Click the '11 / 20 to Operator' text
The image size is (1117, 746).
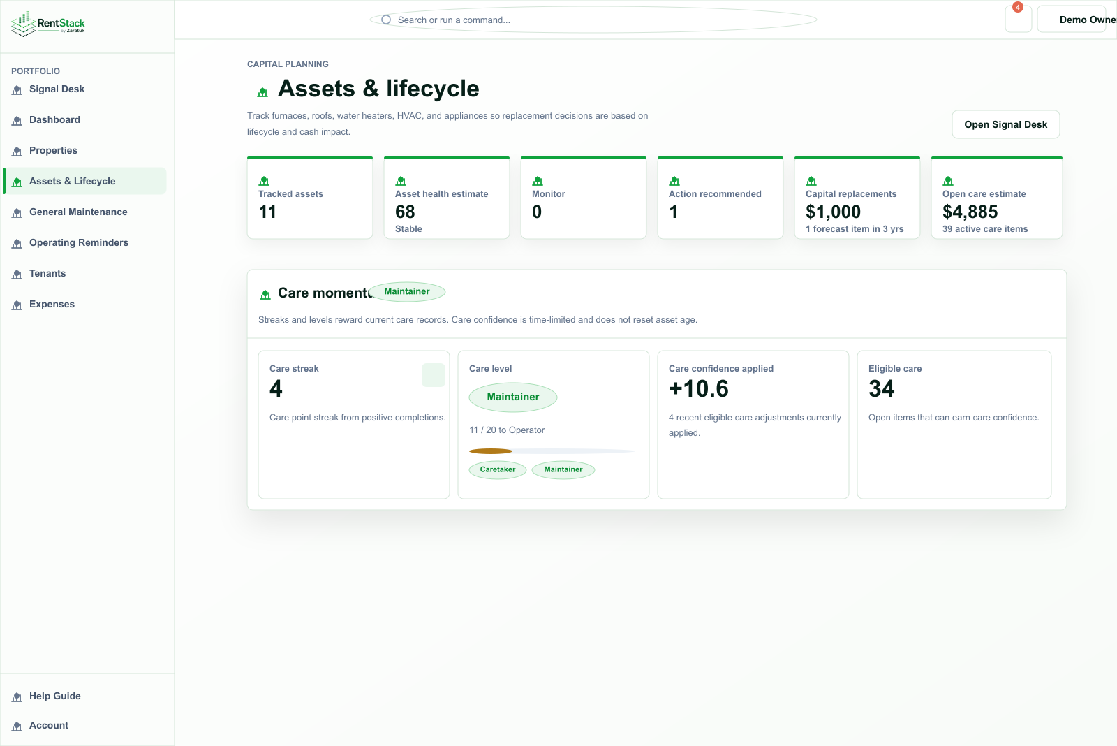click(507, 430)
